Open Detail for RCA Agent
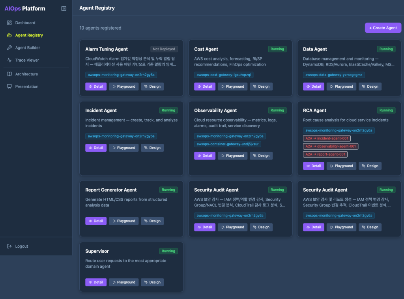Viewport: 404px width, 299px height. [x=314, y=166]
